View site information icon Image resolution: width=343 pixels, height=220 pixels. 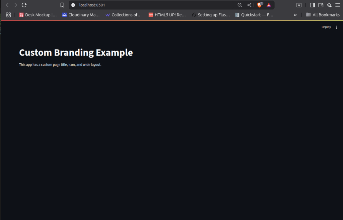point(73,5)
